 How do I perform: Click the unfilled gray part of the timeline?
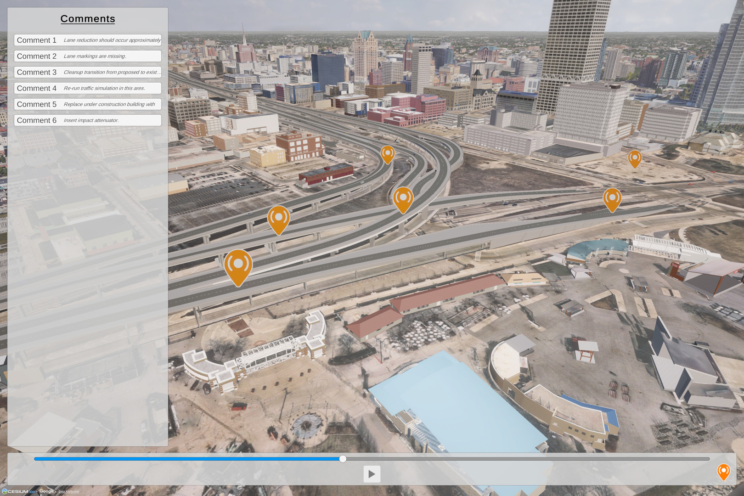(x=528, y=459)
